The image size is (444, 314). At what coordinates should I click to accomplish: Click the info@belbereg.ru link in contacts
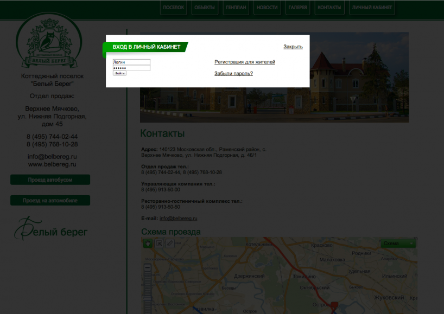[179, 219]
